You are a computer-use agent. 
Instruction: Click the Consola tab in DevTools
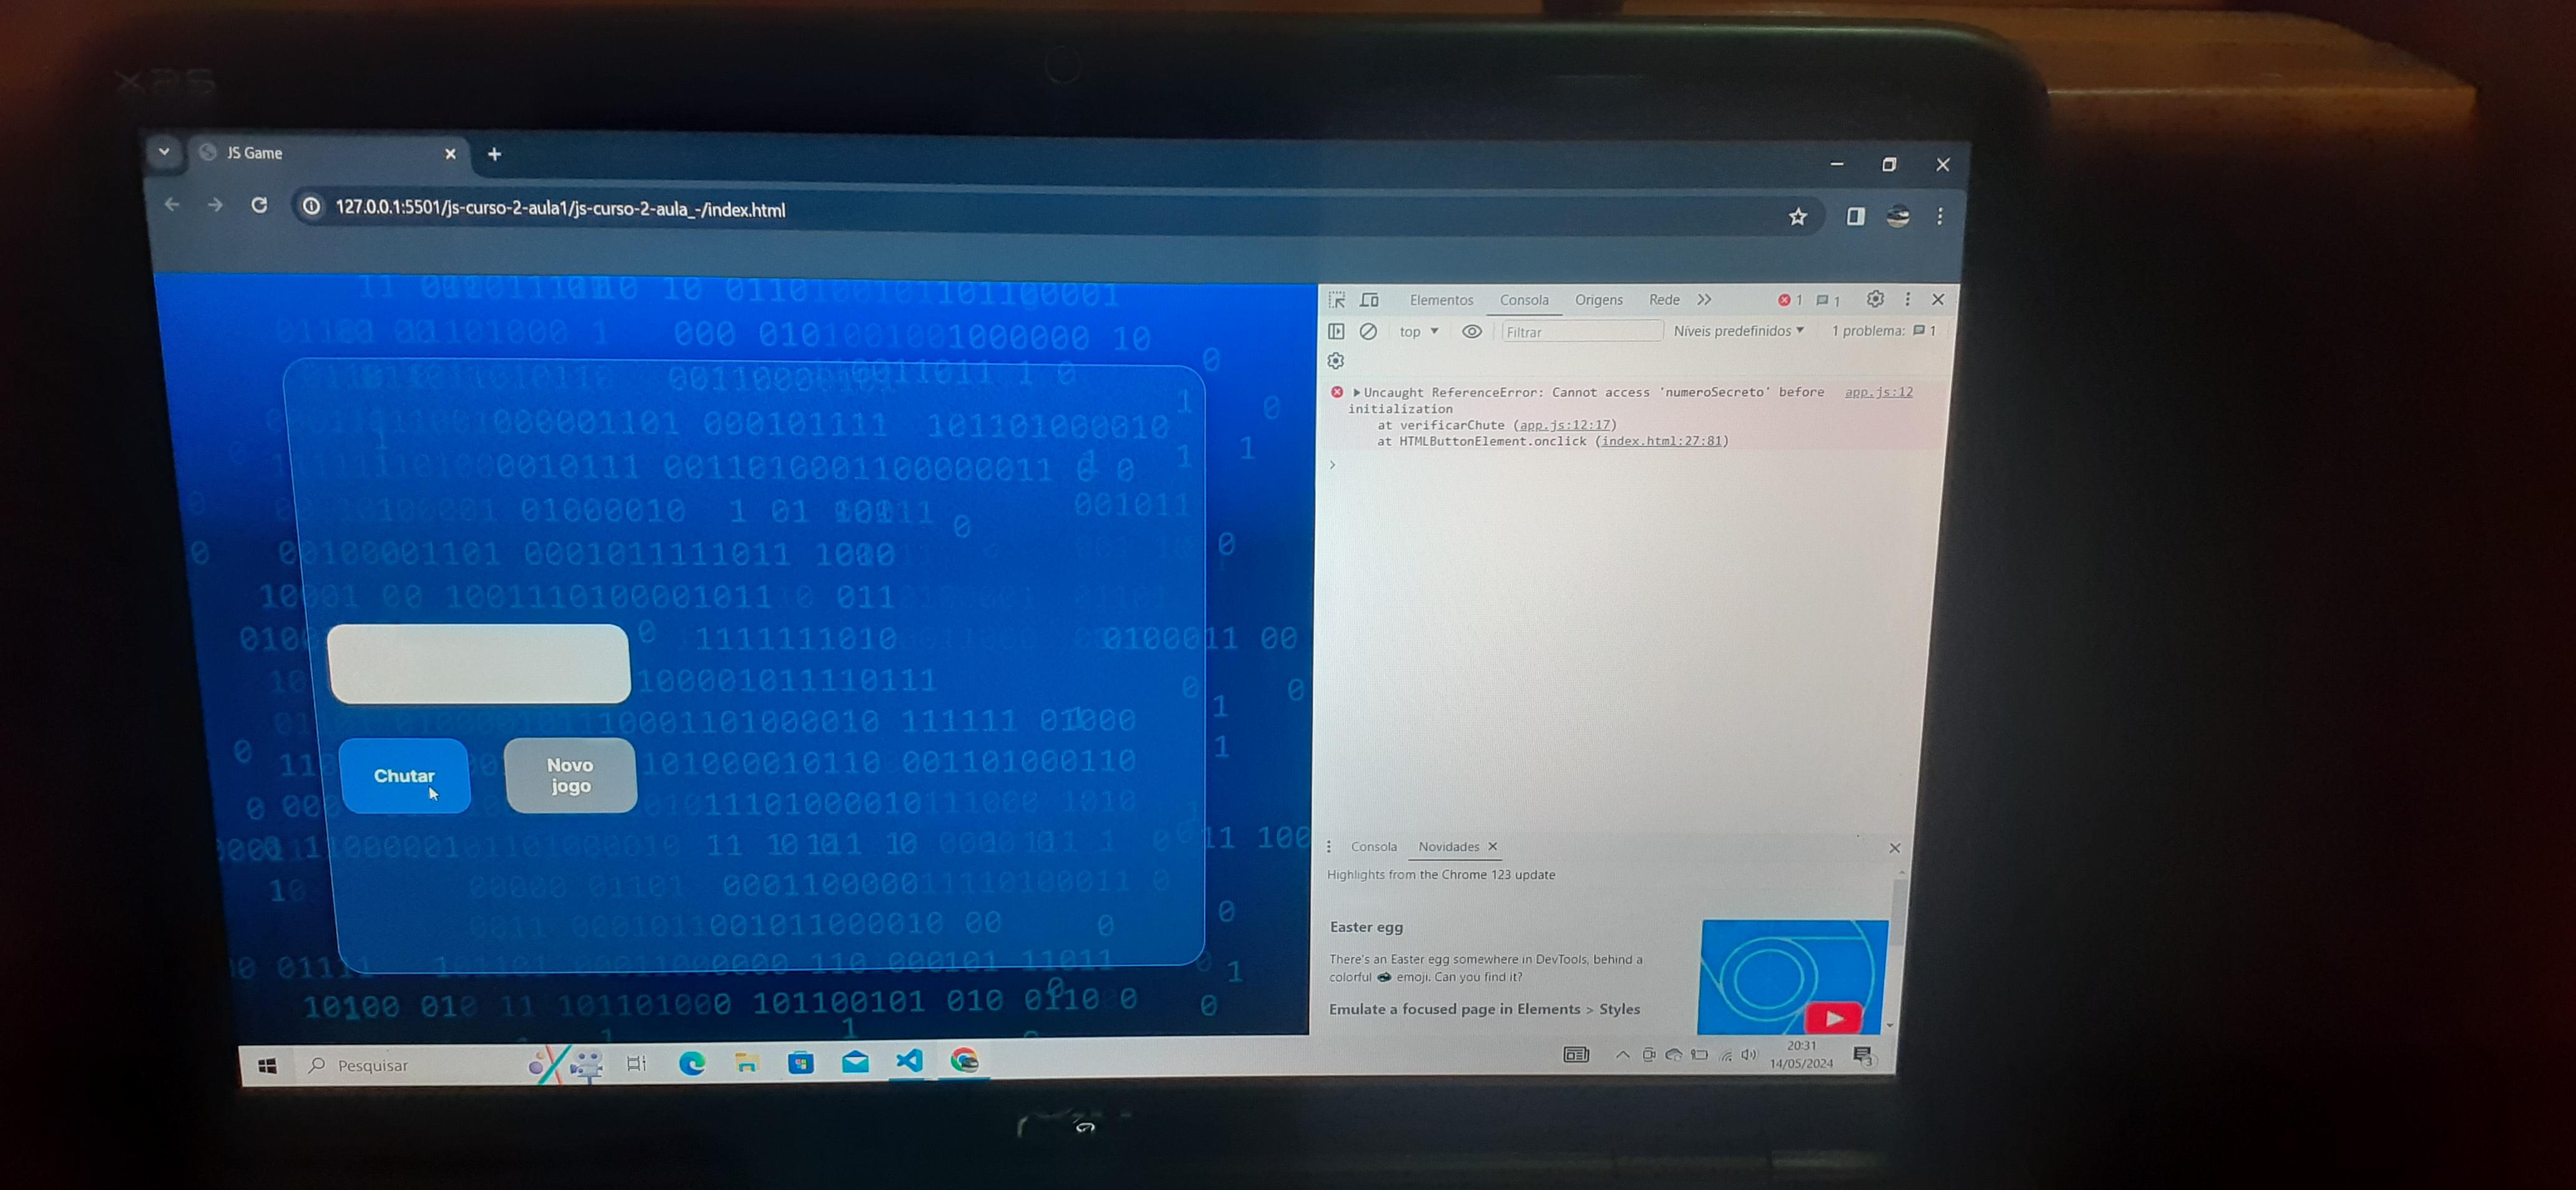(x=1525, y=299)
